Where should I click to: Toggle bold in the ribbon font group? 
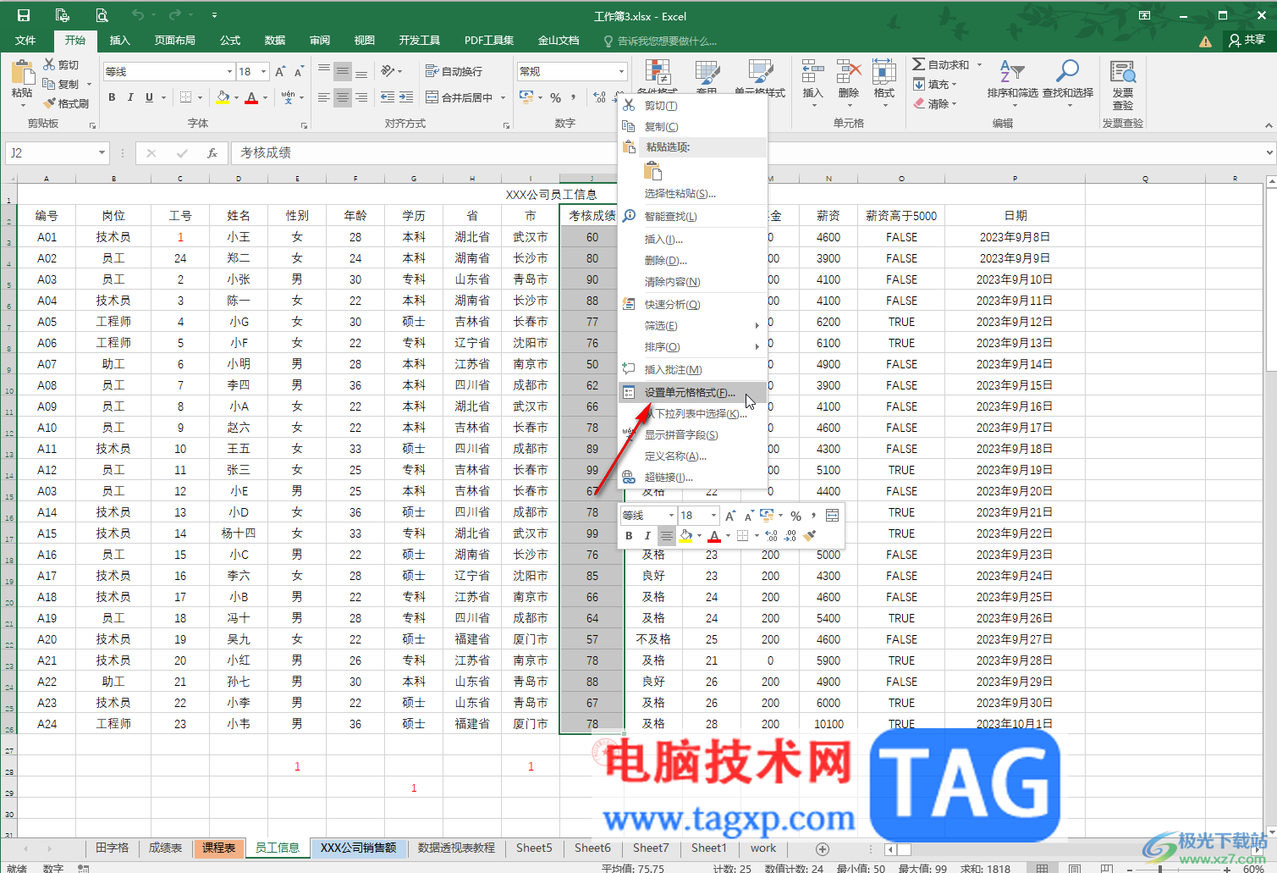[112, 97]
